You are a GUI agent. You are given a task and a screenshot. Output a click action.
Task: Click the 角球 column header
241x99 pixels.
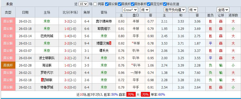coord(87,12)
